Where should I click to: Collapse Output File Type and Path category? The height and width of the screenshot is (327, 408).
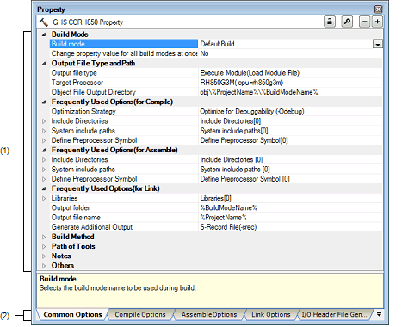tap(44, 64)
